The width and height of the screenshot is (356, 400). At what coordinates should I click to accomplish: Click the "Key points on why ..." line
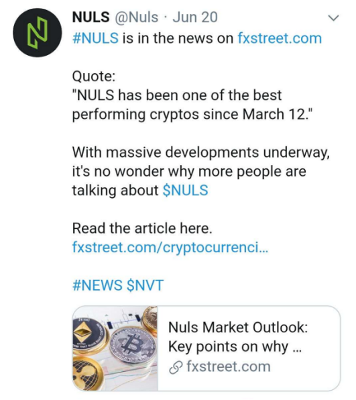[x=235, y=347]
